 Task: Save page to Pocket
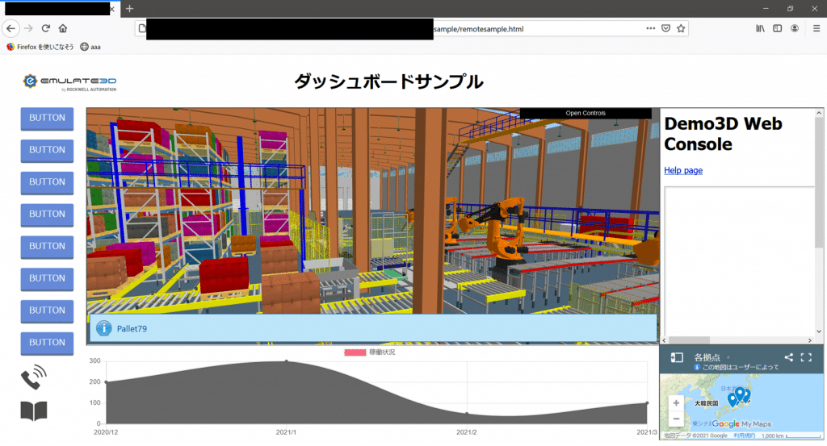click(665, 28)
